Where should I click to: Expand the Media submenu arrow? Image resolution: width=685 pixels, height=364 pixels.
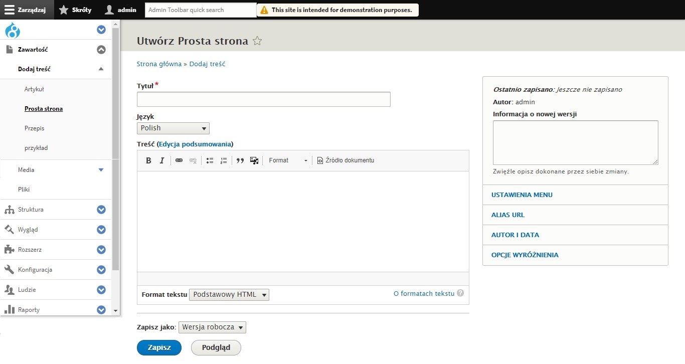pos(101,170)
